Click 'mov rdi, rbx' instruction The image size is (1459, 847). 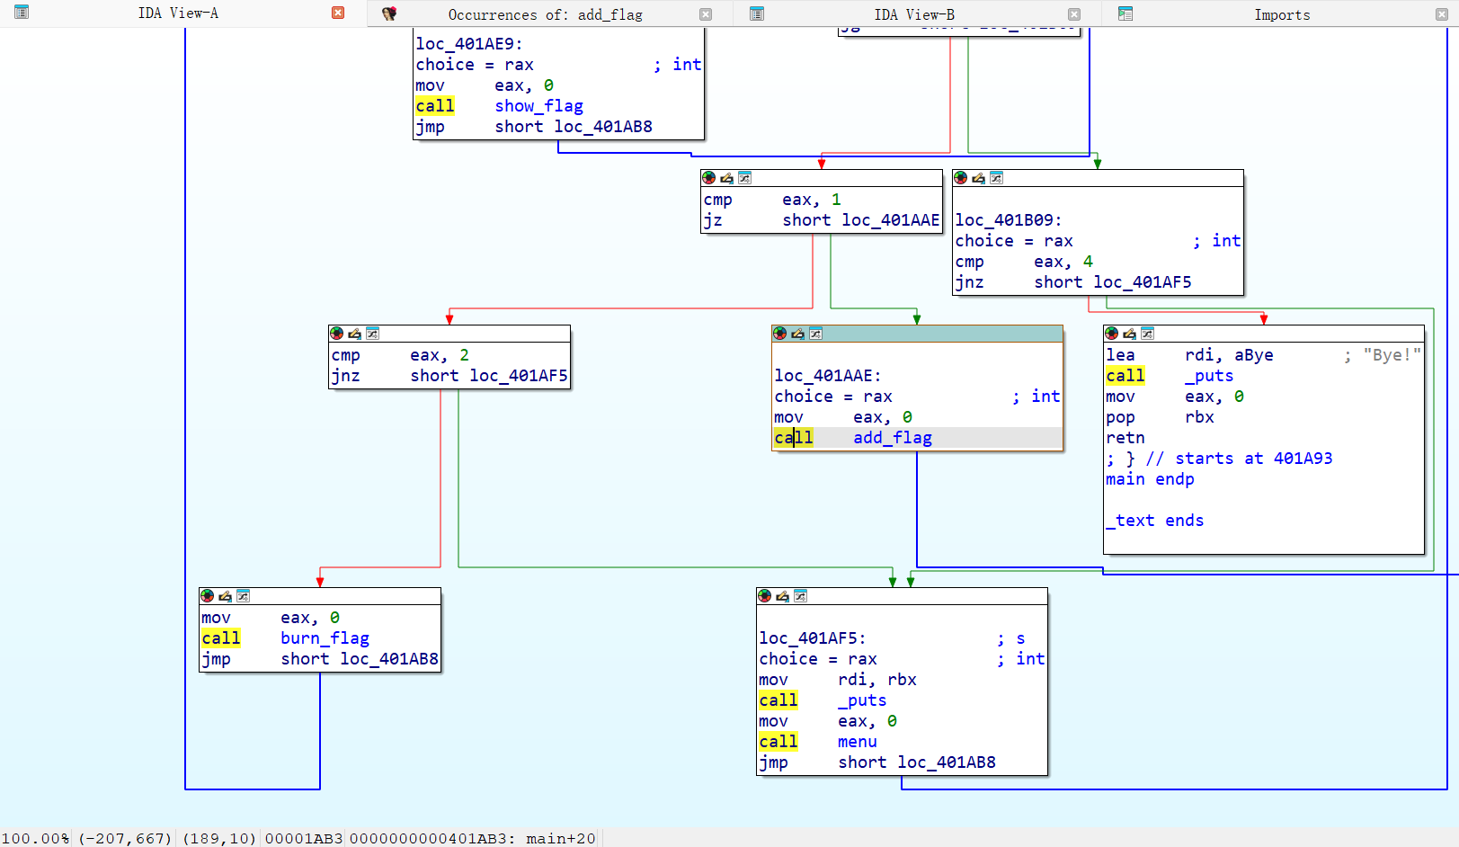(x=838, y=680)
